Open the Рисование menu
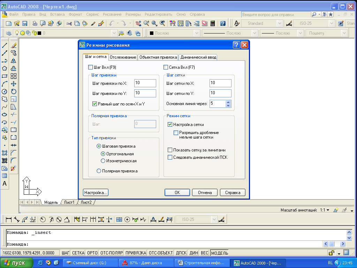357x268 pixels. (112, 14)
